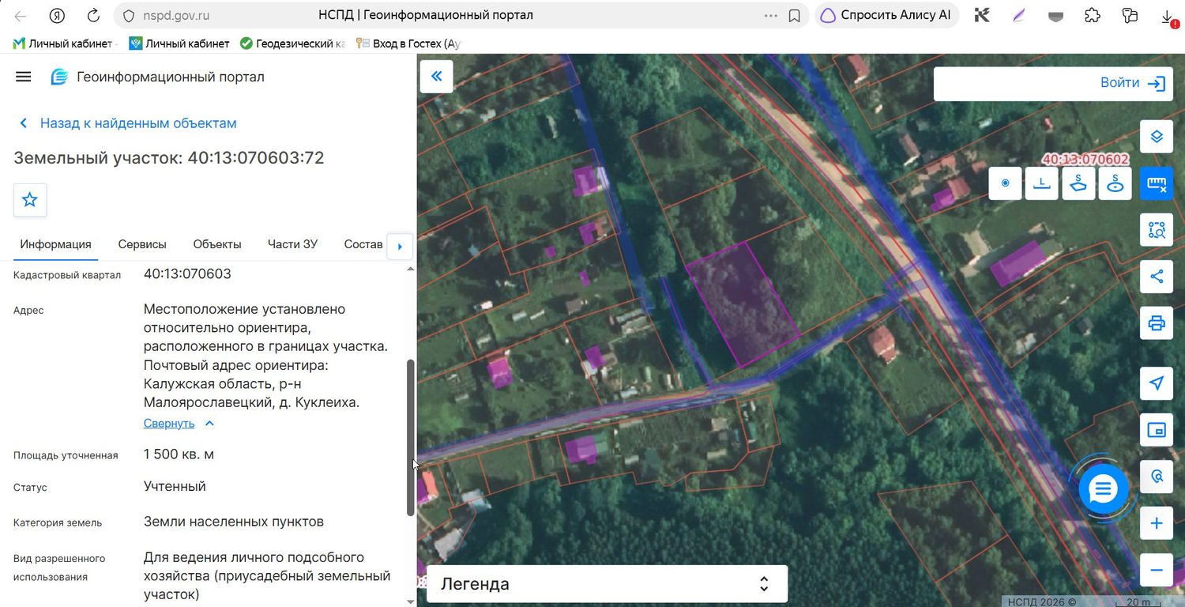Viewport: 1185px width, 607px height.
Task: Open the map layers icon
Action: pos(1157,137)
